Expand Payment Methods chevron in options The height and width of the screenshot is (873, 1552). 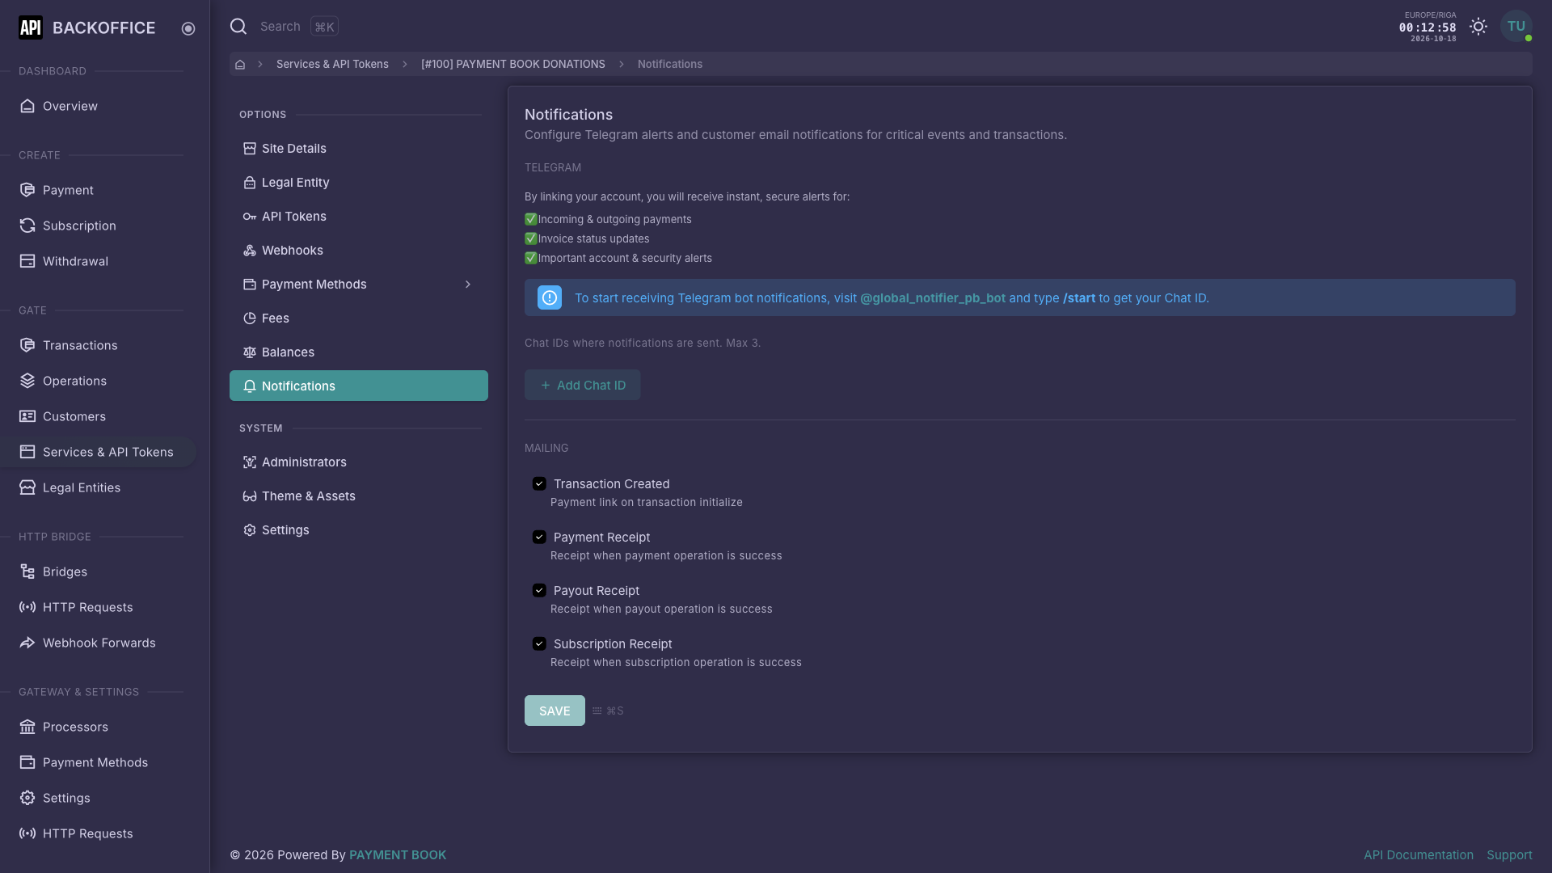coord(468,285)
